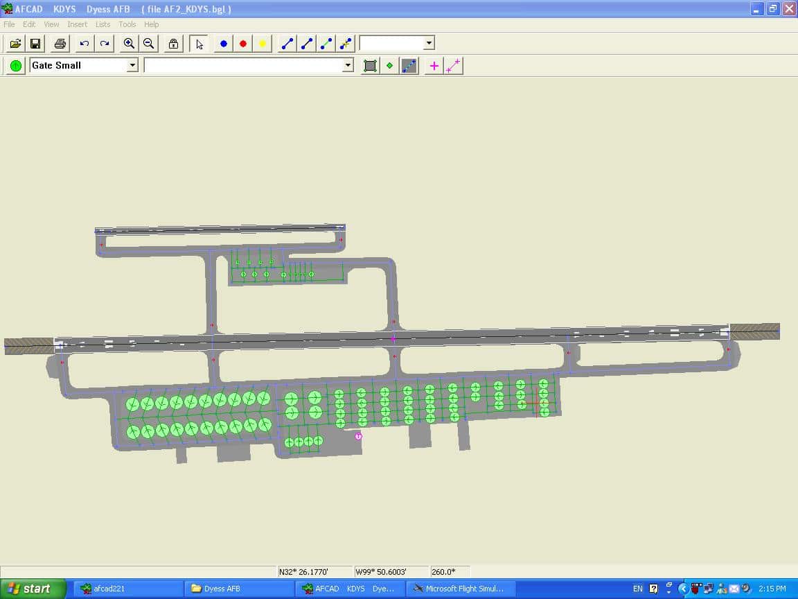Screen dimensions: 798x599
Task: Open the Tools menu
Action: [x=127, y=24]
